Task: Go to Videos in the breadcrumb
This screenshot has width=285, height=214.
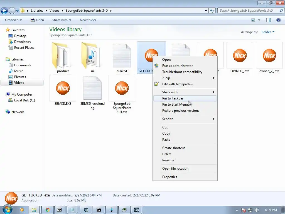Action: click(54, 11)
